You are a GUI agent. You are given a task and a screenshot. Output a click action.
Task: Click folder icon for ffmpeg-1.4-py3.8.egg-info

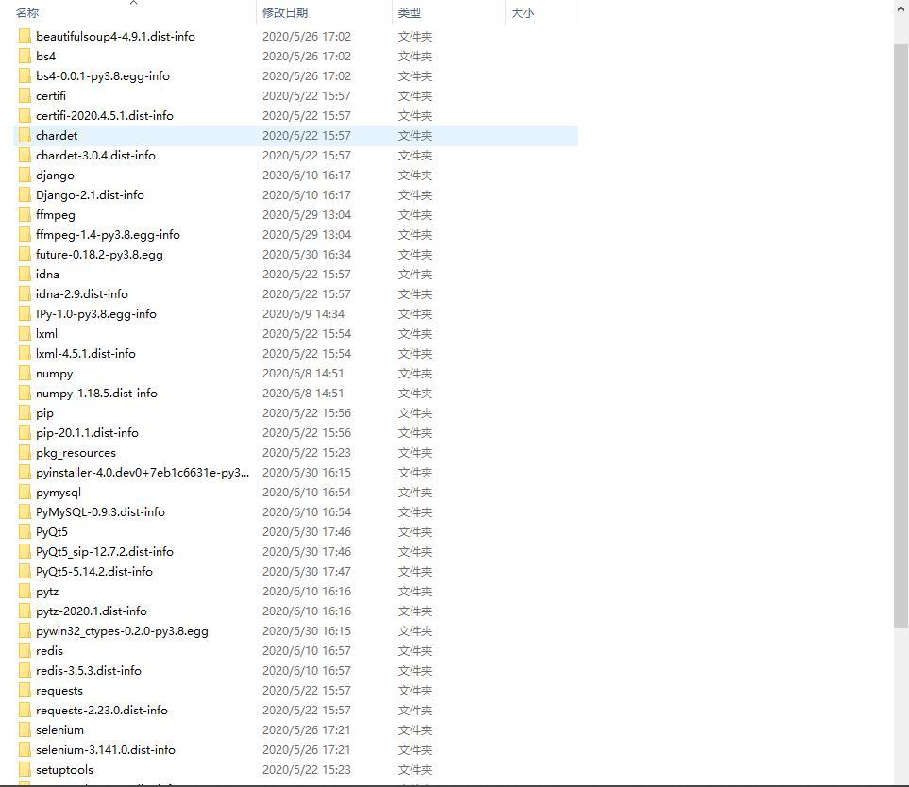coord(25,235)
